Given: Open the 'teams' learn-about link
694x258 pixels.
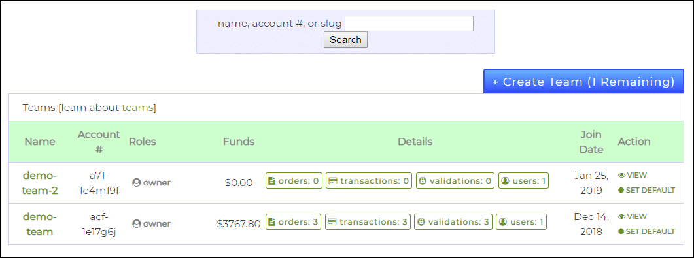Looking at the screenshot, I should [137, 107].
